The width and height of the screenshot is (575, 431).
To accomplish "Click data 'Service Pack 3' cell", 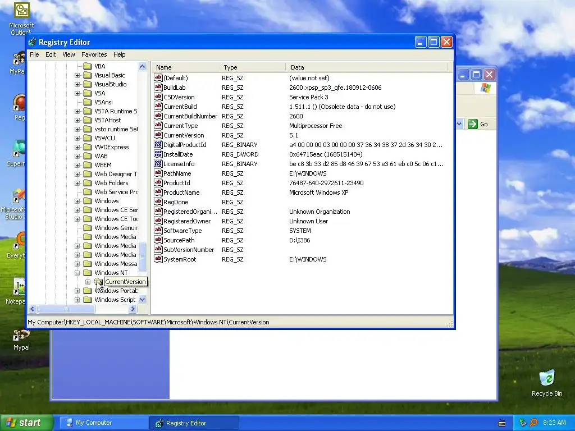I will click(309, 97).
